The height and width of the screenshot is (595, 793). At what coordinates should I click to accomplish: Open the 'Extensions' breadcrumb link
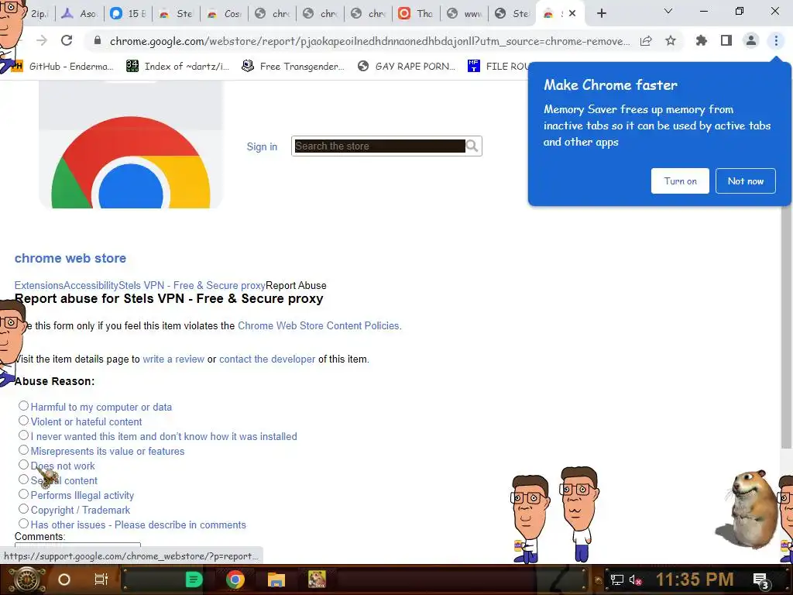click(39, 285)
